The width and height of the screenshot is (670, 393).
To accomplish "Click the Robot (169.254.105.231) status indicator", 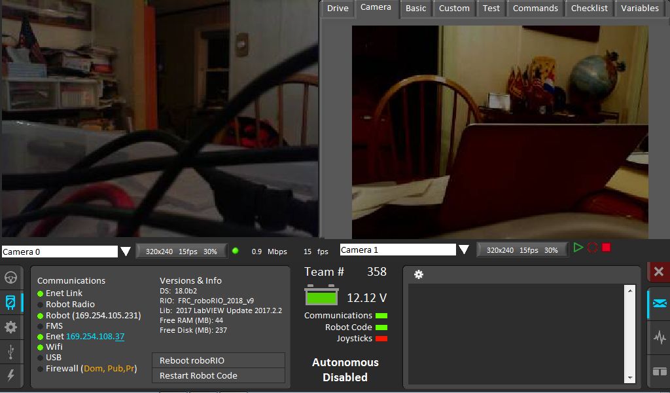I will click(x=40, y=316).
